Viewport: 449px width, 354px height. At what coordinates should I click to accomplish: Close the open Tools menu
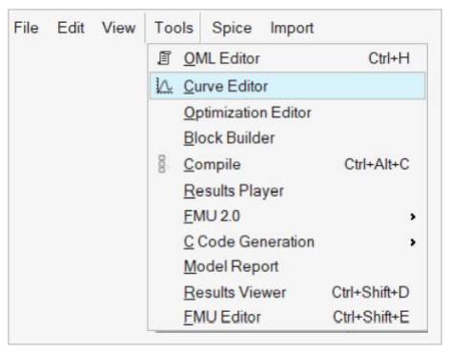[x=173, y=28]
